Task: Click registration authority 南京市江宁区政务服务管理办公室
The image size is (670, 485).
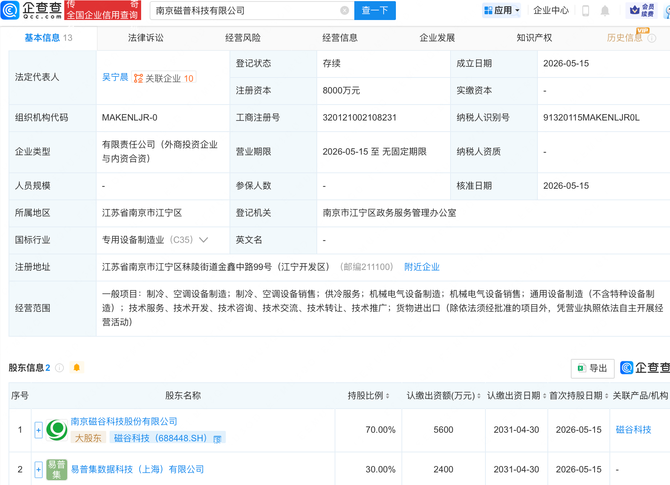Action: [x=389, y=213]
